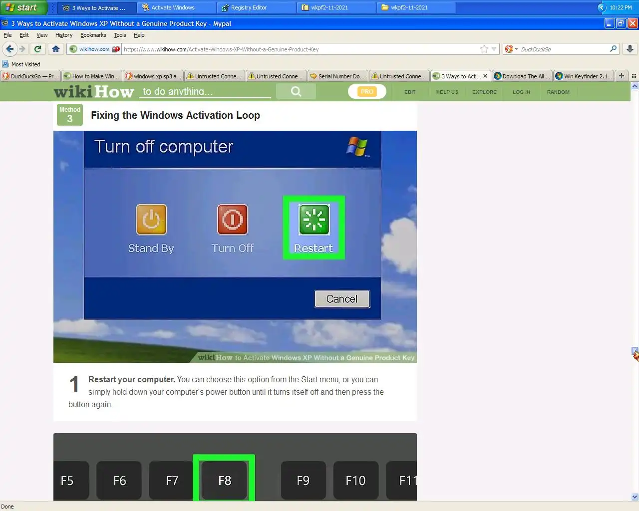
Task: Click the LOG IN link
Action: 521,92
